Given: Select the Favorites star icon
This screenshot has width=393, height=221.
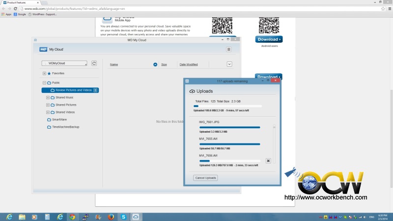Looking at the screenshot, I should point(49,73).
